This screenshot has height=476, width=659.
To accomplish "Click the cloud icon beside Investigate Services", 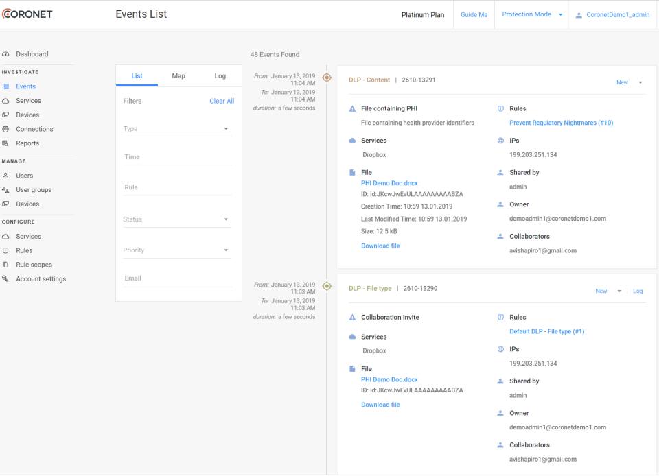I will (5, 101).
